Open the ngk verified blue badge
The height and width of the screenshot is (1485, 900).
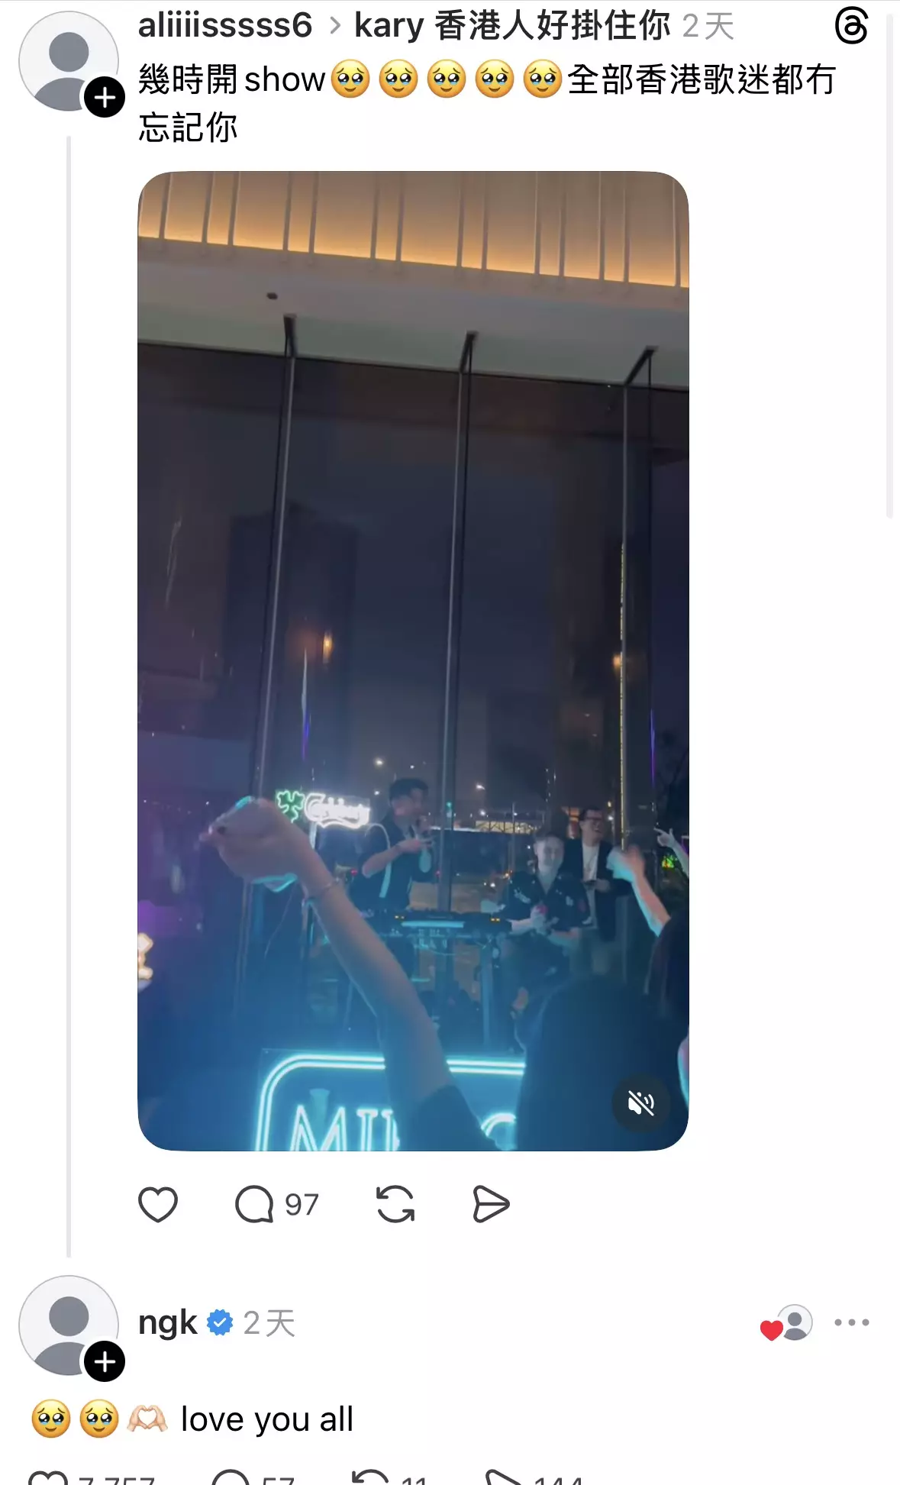(220, 1322)
